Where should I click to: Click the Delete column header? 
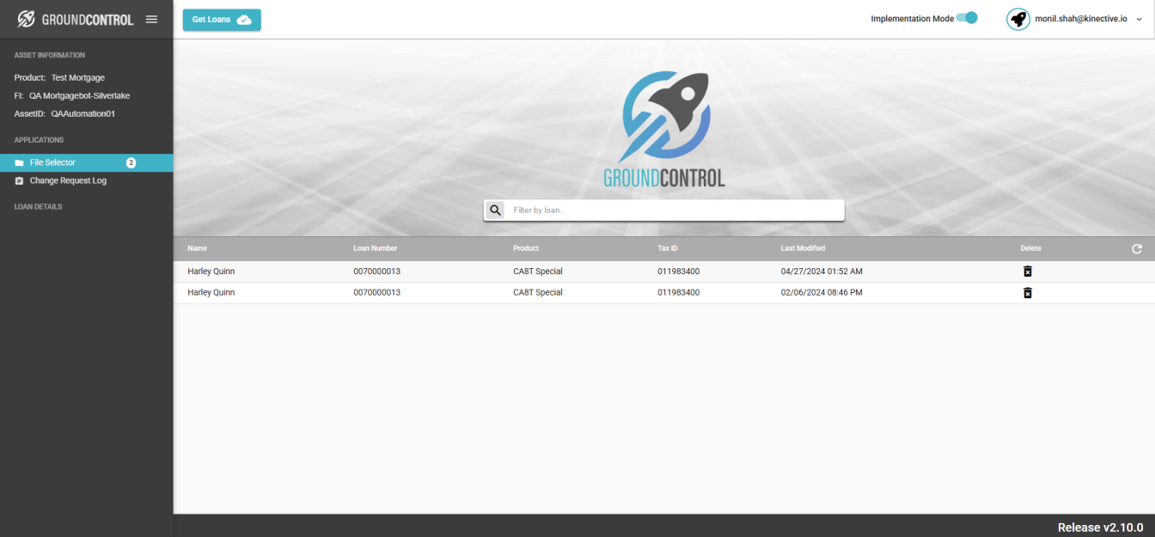pyautogui.click(x=1030, y=248)
